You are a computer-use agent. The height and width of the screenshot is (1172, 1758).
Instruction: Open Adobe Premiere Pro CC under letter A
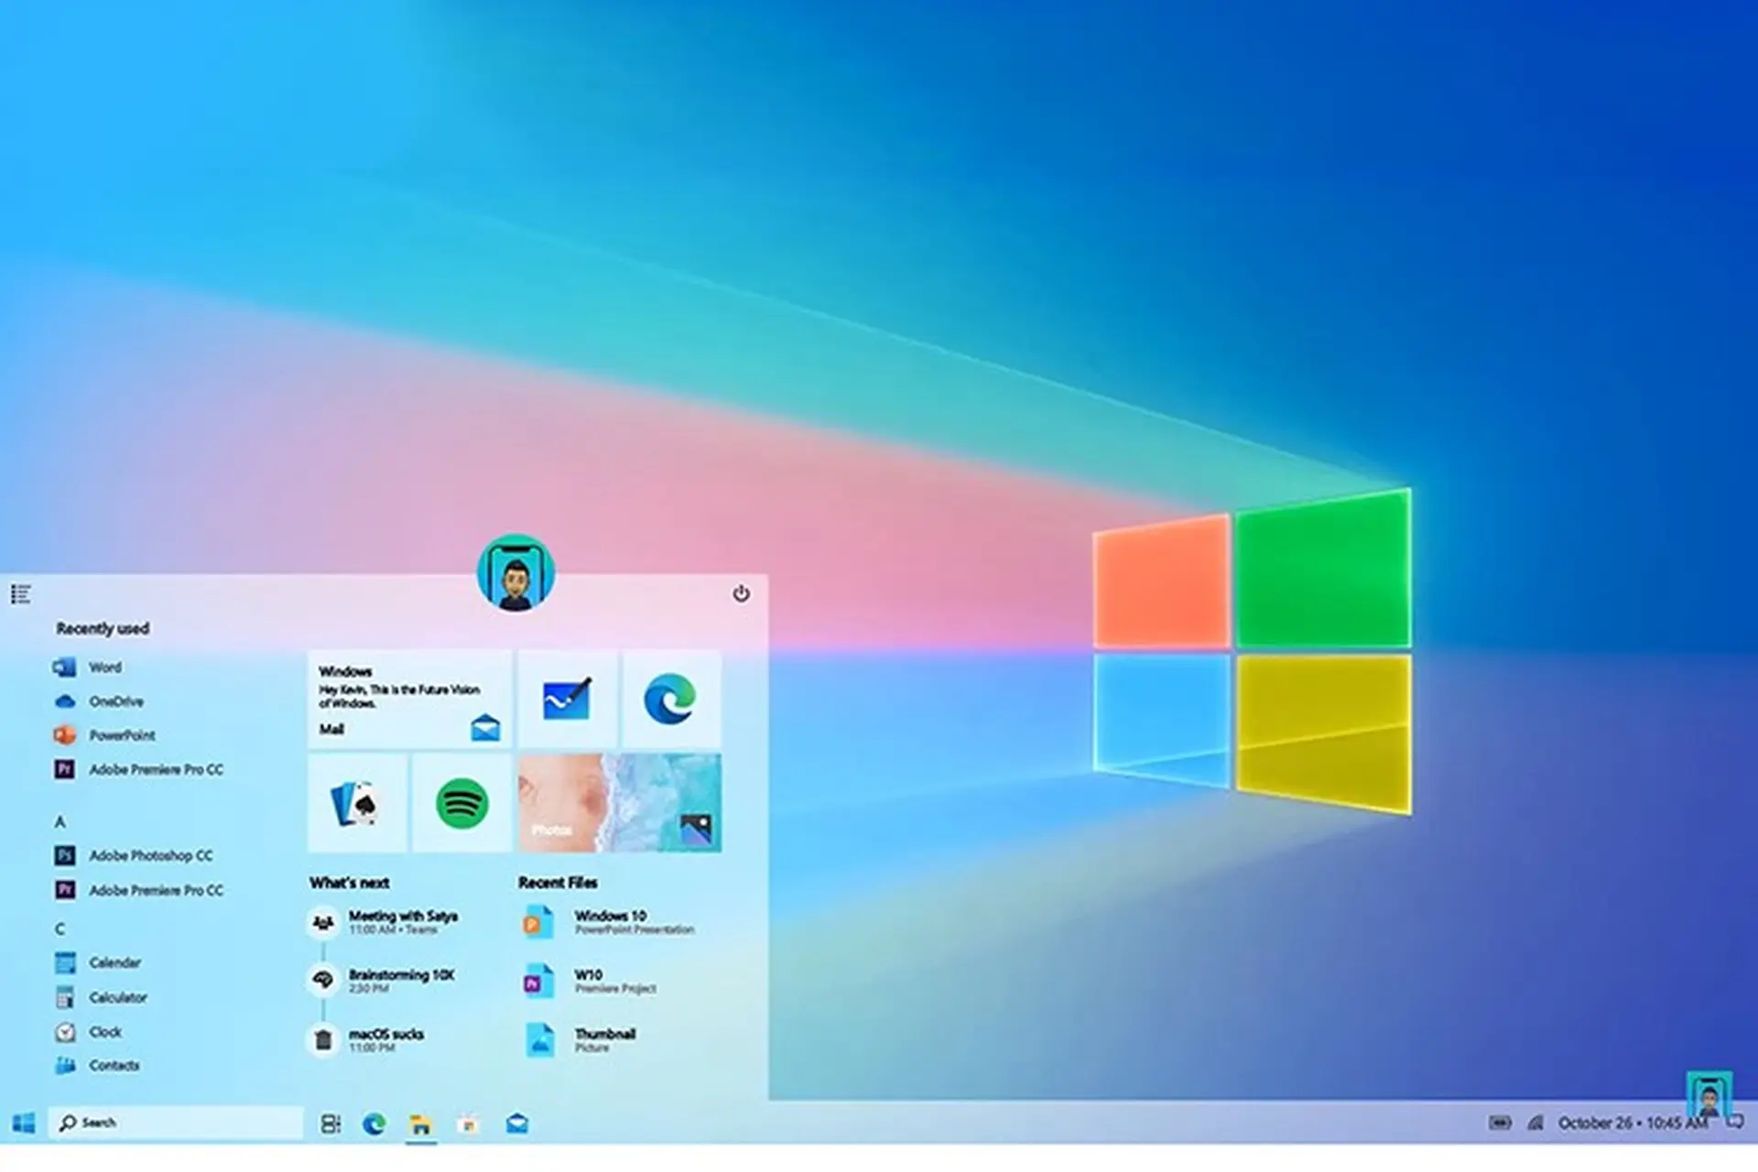[x=138, y=889]
